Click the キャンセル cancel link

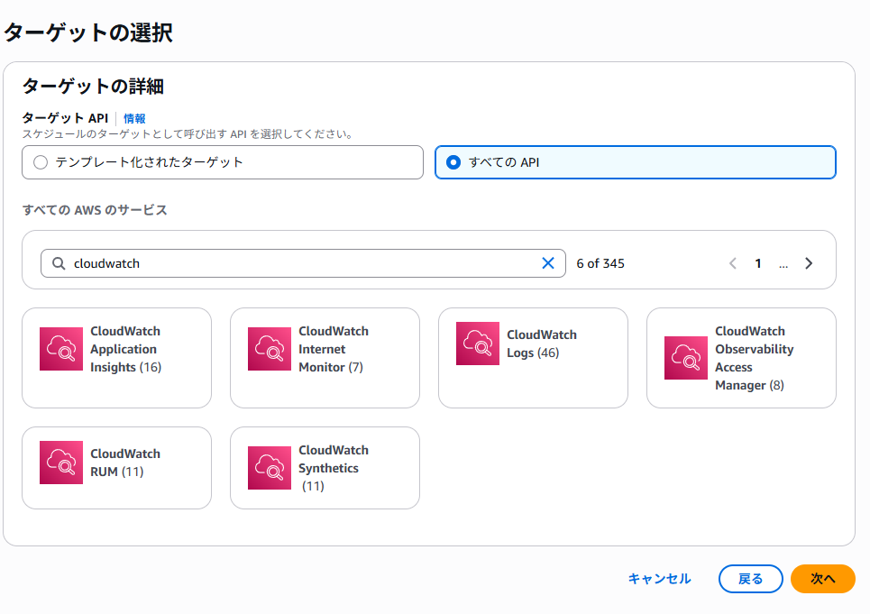(x=659, y=579)
